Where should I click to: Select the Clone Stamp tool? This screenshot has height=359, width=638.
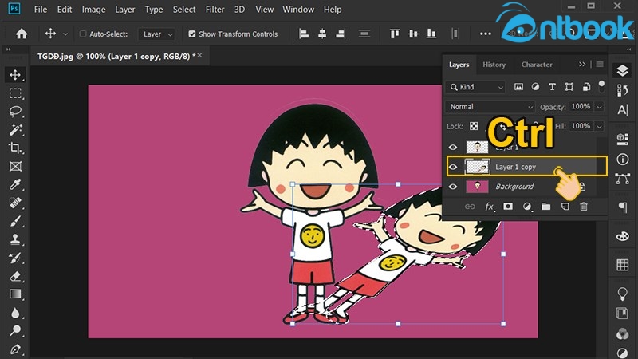click(15, 239)
